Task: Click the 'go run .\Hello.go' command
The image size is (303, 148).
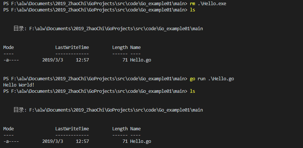Action: [x=212, y=79]
